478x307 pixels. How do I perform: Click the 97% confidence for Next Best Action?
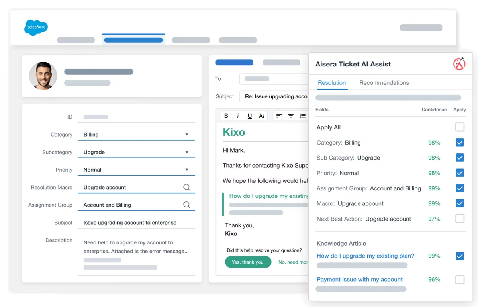434,219
